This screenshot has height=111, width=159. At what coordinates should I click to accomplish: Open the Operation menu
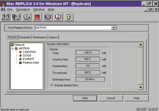click(x=23, y=9)
